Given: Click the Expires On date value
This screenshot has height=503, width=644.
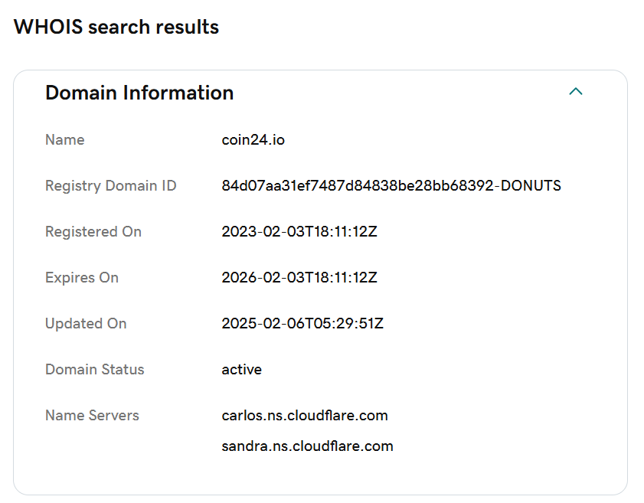Looking at the screenshot, I should coord(299,278).
